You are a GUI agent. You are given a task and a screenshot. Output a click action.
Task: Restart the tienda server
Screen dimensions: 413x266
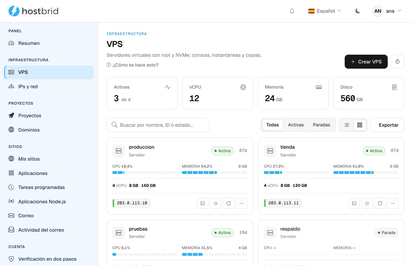[x=380, y=203]
